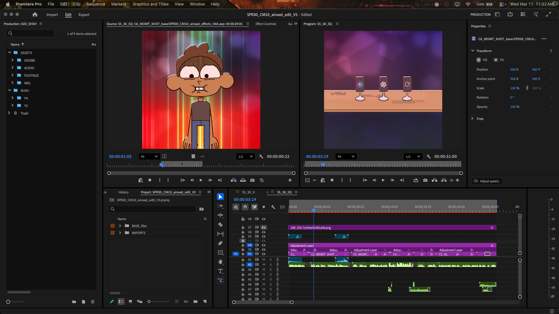Expand the BASE_files bin

click(x=120, y=226)
